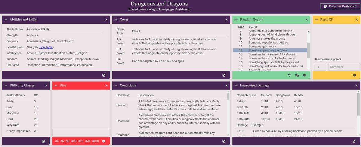Click the Improvised Damage drag handle
The image size is (361, 147).
click(x=236, y=85)
